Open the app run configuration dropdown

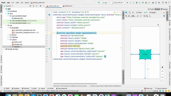[105, 3]
